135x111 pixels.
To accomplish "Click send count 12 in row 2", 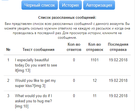I will [x=95, y=80].
